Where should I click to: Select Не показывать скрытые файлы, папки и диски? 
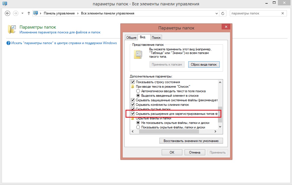pyautogui.click(x=138, y=123)
